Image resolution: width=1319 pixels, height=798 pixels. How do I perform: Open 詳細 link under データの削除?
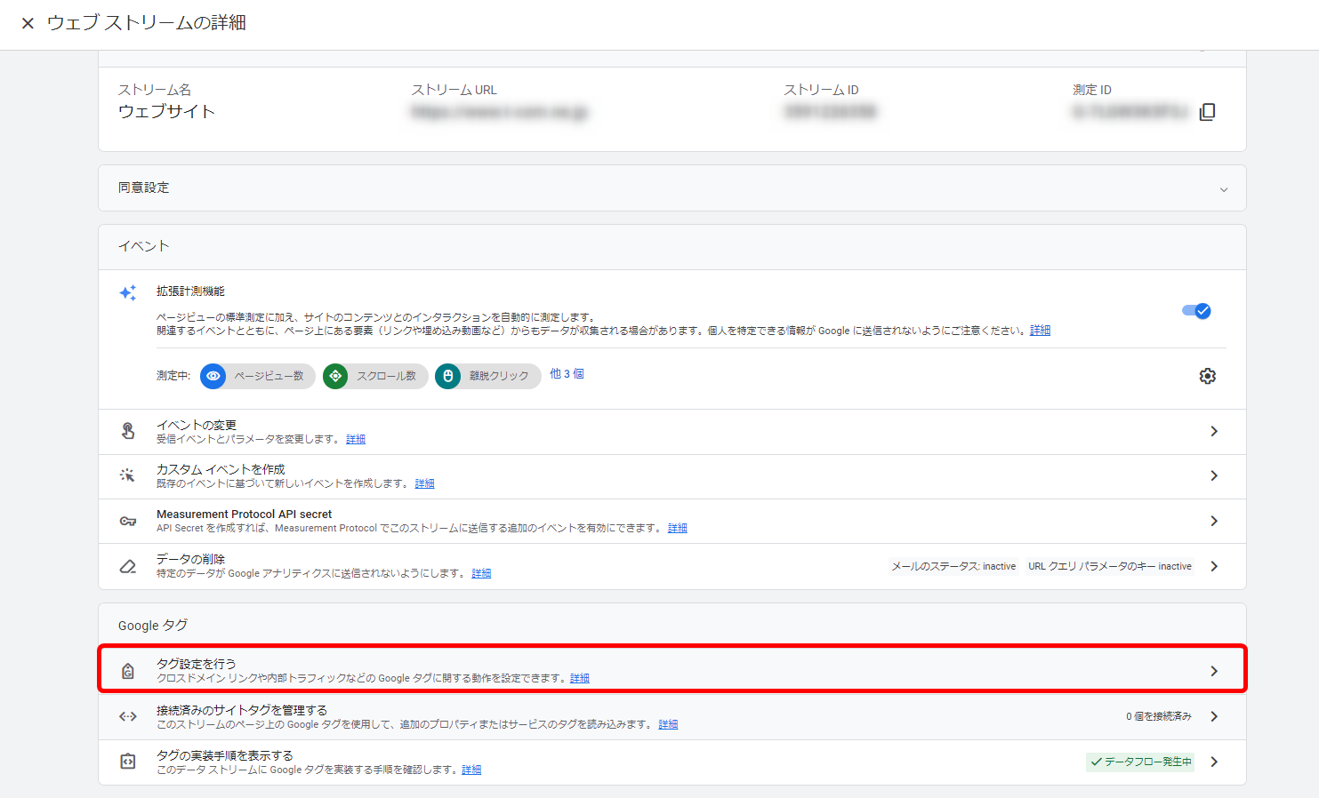tap(481, 573)
